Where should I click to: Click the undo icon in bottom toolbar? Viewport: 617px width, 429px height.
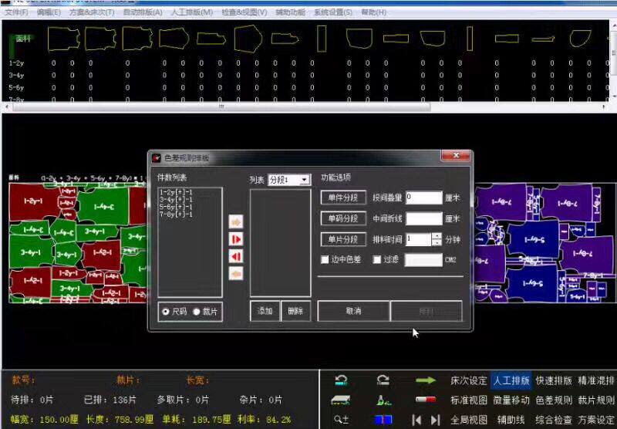pos(341,380)
